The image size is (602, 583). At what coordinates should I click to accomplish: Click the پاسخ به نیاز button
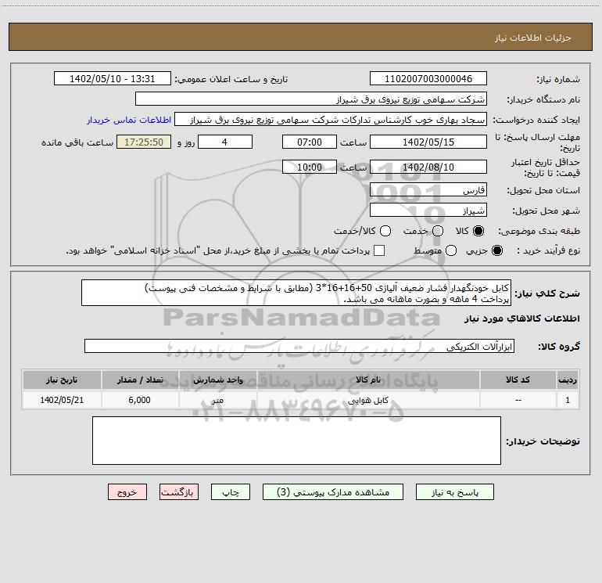(454, 492)
